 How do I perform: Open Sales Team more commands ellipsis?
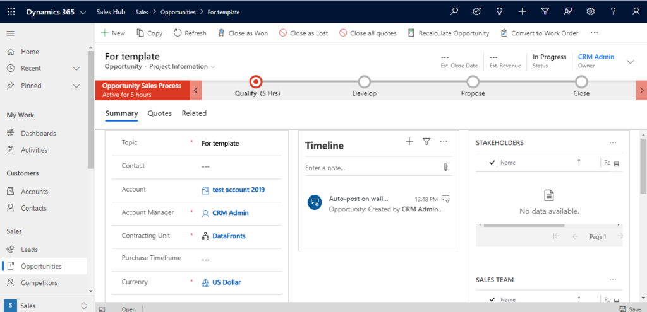click(613, 280)
